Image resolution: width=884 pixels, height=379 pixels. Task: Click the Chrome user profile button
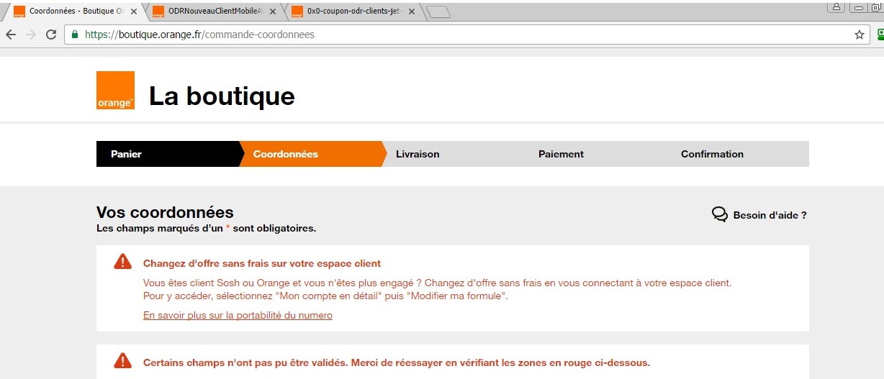coord(836,7)
